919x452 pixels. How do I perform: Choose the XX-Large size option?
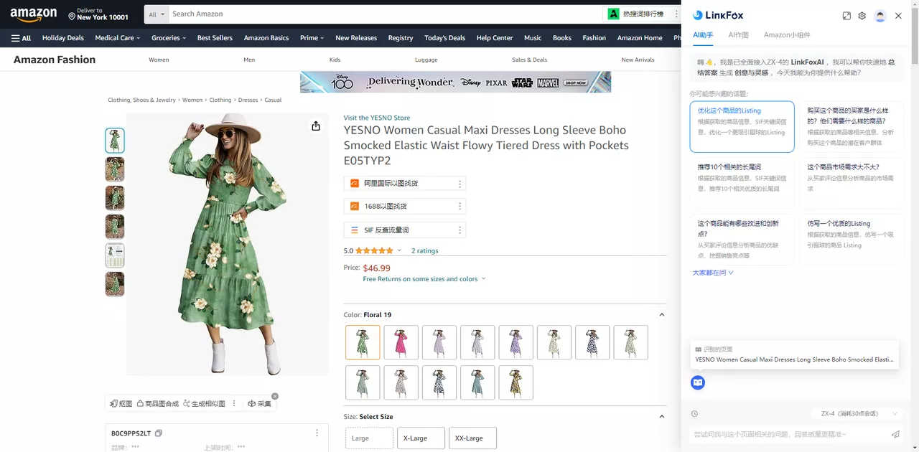click(x=472, y=438)
